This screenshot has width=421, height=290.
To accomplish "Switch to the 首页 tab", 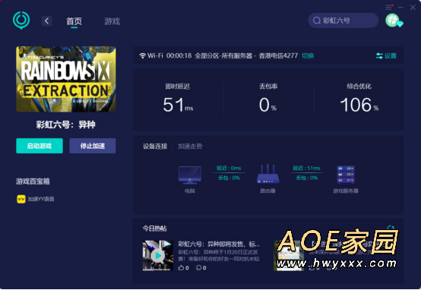I will (x=74, y=21).
